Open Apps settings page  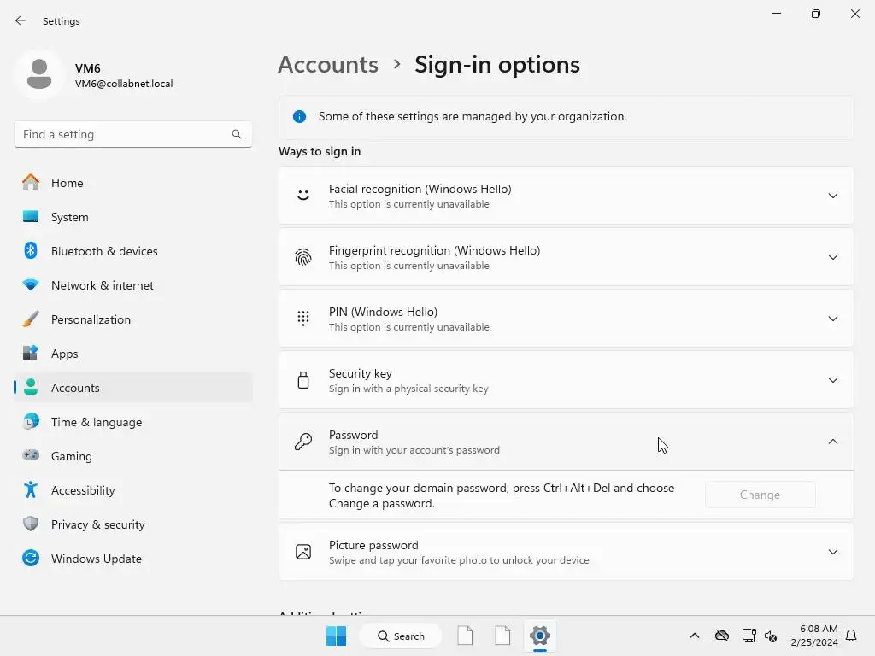pyautogui.click(x=133, y=354)
